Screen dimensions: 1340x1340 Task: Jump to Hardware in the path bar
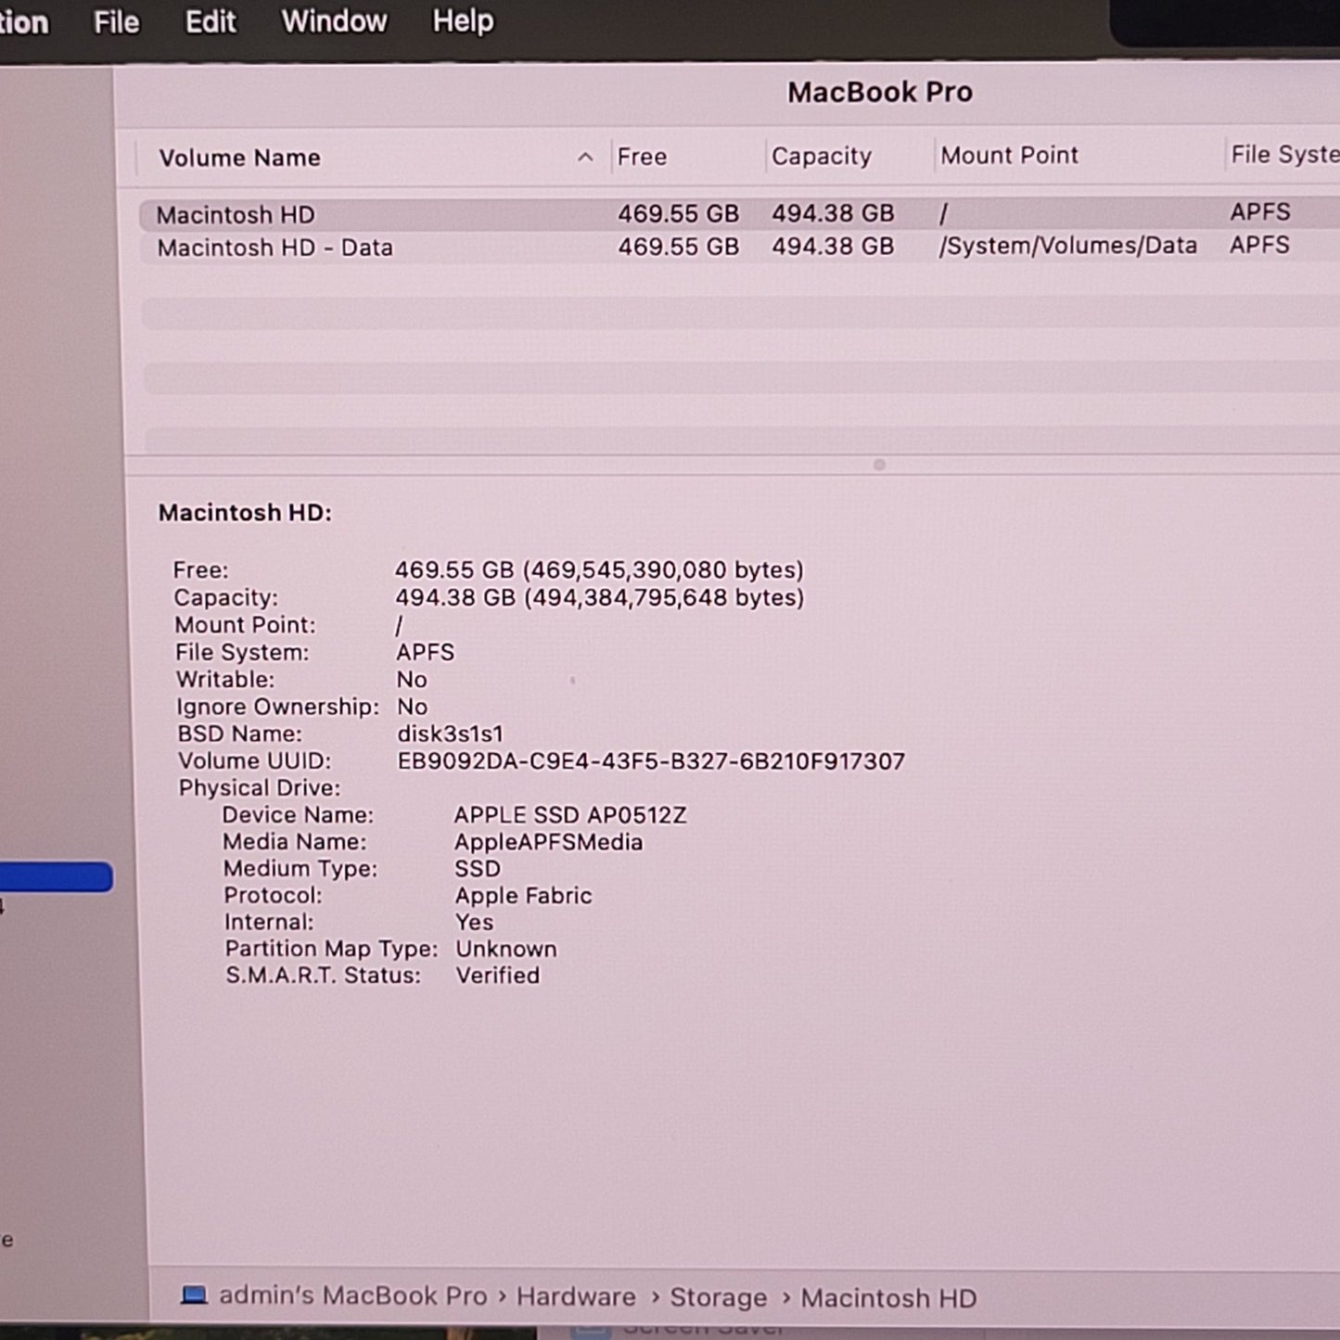tap(576, 1297)
